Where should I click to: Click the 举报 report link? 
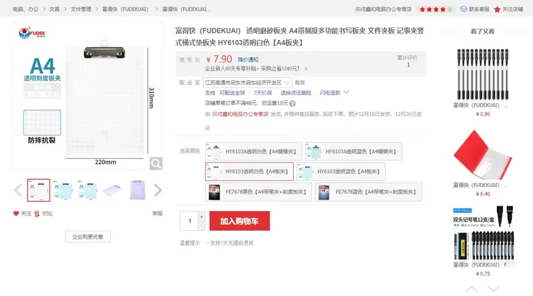click(x=157, y=214)
